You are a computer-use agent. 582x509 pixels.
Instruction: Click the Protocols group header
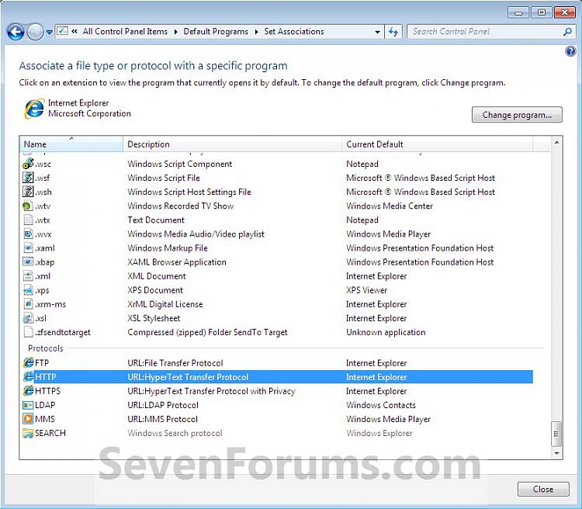pyautogui.click(x=46, y=348)
